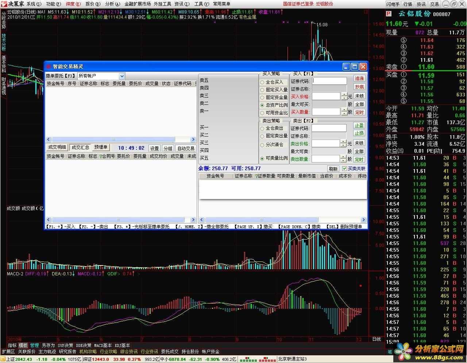Select 分时走势 vertical side tab
This screenshot has height=363, width=467.
pyautogui.click(x=3, y=20)
